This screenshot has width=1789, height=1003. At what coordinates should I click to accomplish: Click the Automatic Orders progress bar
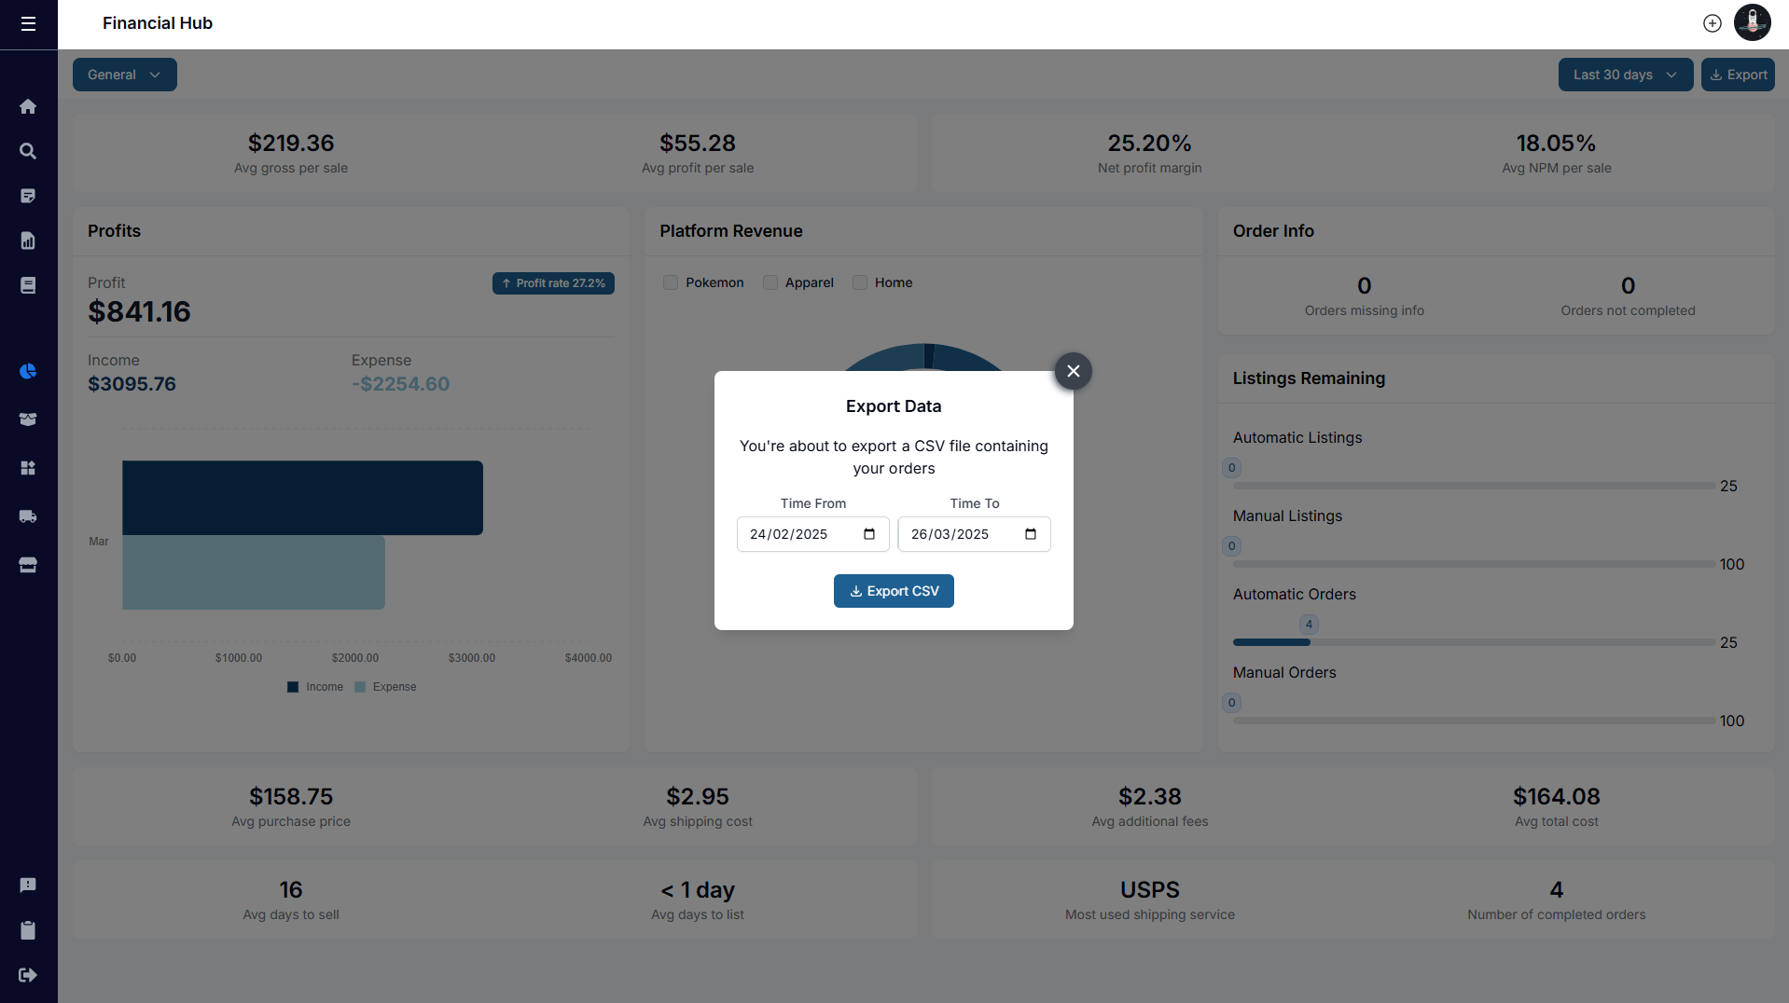1474,642
